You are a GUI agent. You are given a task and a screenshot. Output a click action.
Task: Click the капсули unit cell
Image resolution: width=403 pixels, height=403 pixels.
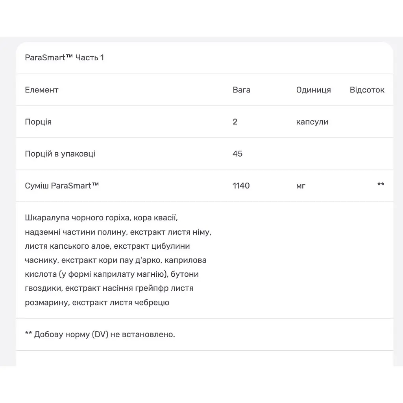[x=312, y=122]
